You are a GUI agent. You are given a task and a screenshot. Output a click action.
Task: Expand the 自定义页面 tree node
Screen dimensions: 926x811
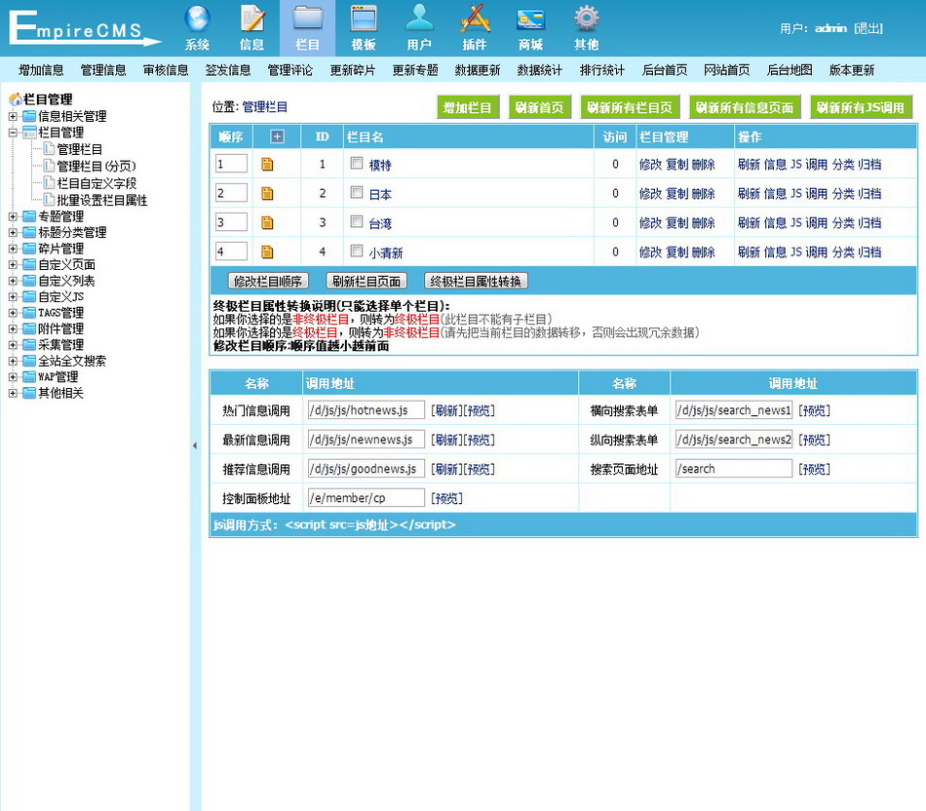point(13,265)
